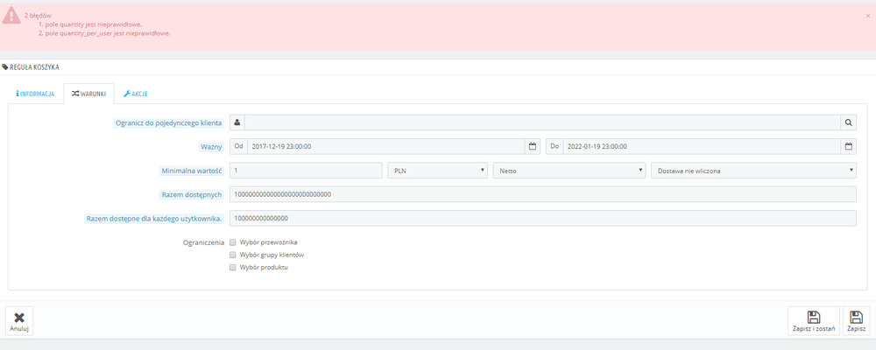Click the tag icon beside Reguła koszyka
Screen dimensions: 876x350
(x=5, y=67)
